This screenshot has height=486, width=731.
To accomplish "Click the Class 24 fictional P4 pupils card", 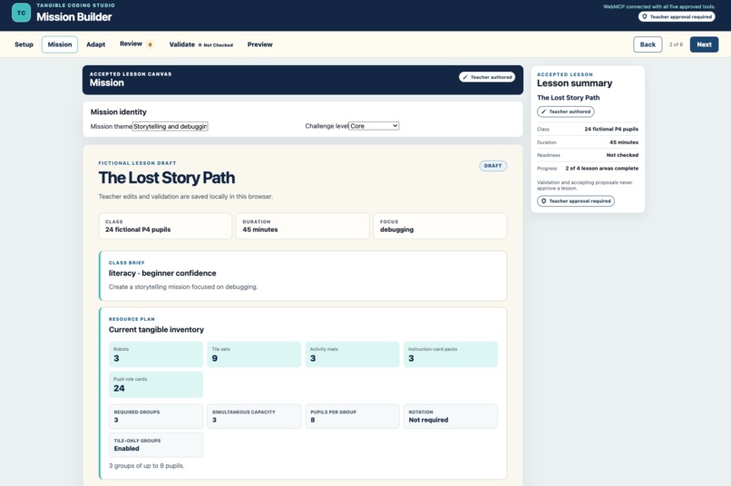I will [165, 226].
